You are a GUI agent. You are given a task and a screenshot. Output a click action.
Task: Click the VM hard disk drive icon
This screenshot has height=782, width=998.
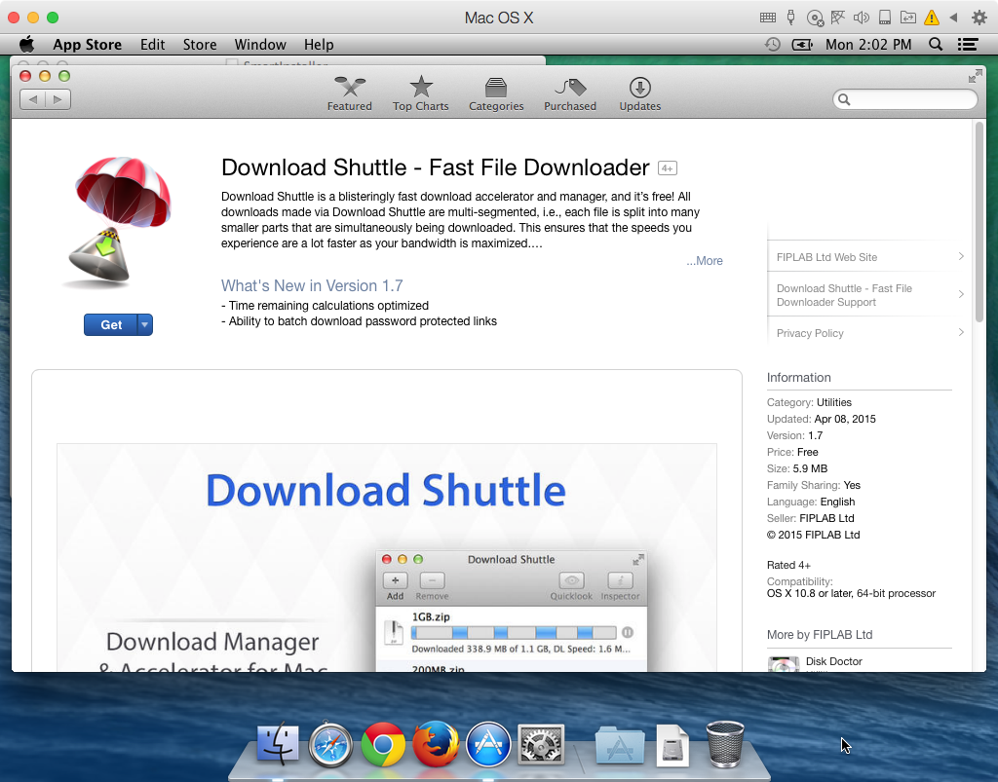[885, 18]
